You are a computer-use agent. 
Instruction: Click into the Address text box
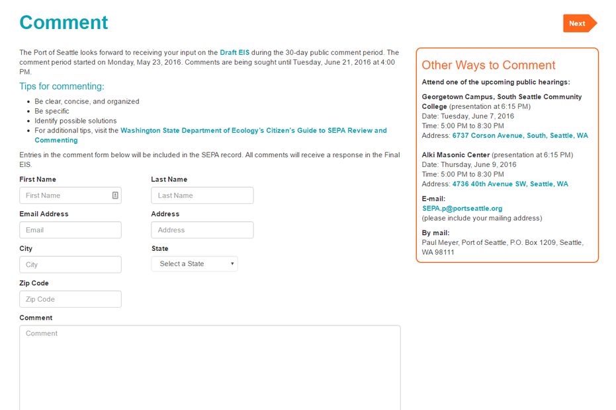point(202,230)
